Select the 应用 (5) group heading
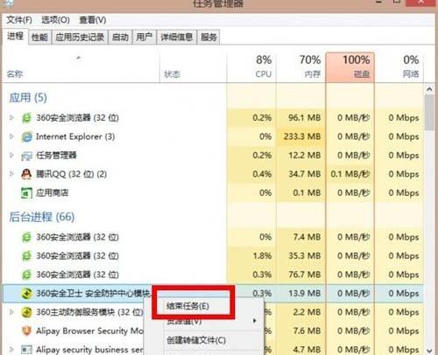Image resolution: width=438 pixels, height=355 pixels. (x=28, y=98)
